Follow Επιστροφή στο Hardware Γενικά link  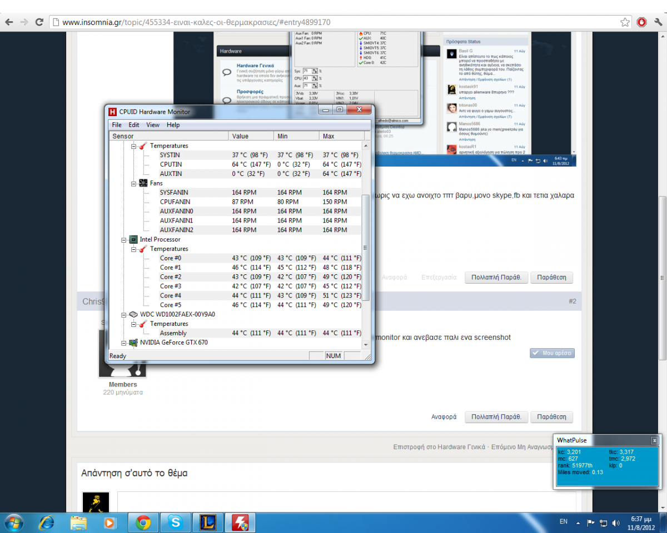pyautogui.click(x=439, y=446)
